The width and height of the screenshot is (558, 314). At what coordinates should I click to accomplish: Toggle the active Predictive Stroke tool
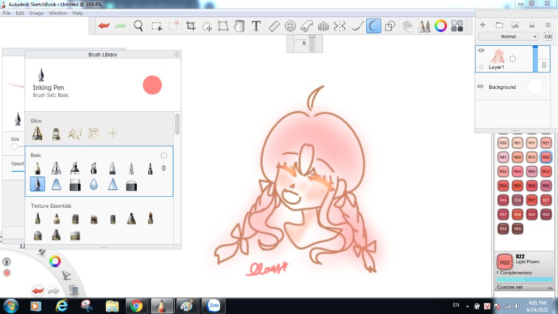point(374,26)
